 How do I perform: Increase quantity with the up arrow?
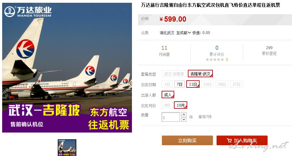click(x=184, y=114)
